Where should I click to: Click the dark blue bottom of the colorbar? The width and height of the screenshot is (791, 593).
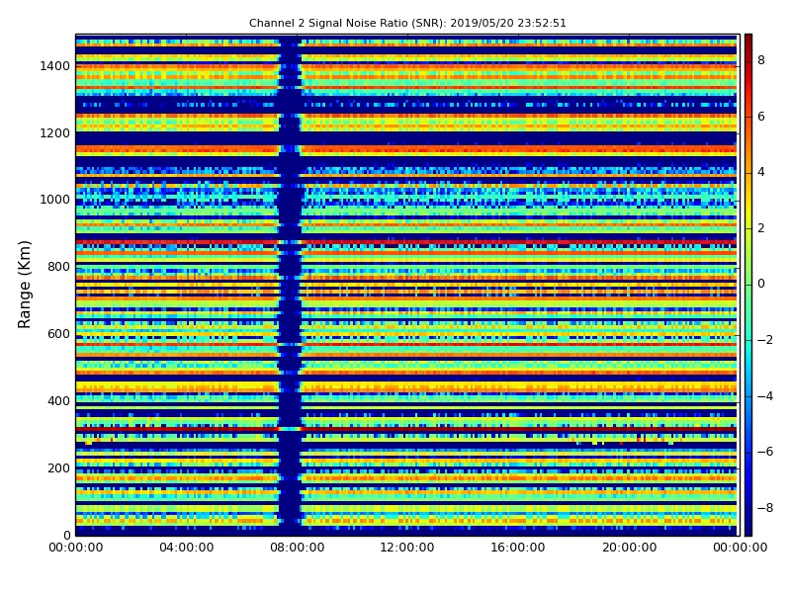click(748, 529)
